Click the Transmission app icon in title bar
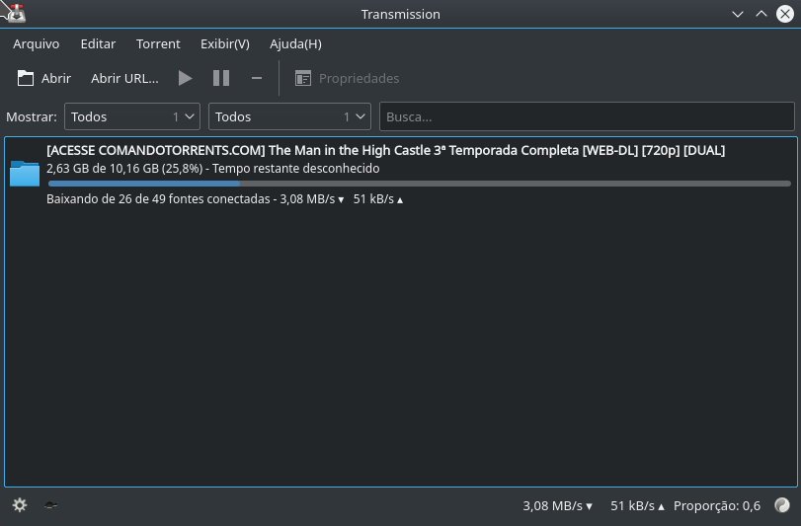The height and width of the screenshot is (526, 801). click(x=17, y=13)
